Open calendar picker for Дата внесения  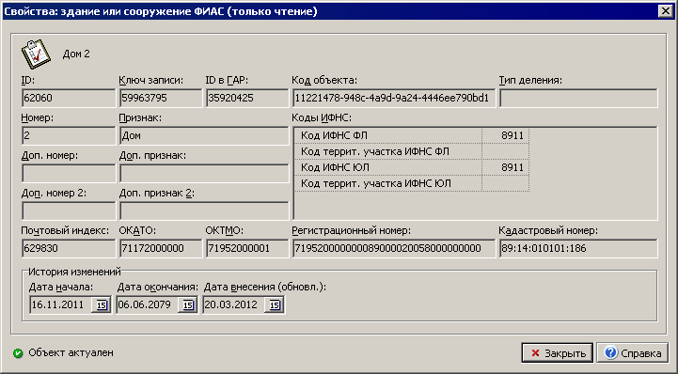[x=275, y=304]
